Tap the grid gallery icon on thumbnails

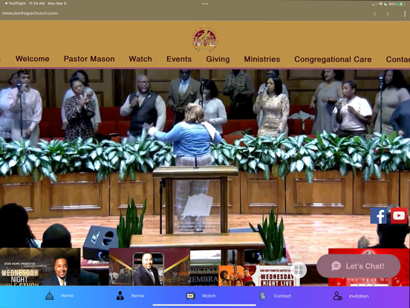[x=299, y=270]
